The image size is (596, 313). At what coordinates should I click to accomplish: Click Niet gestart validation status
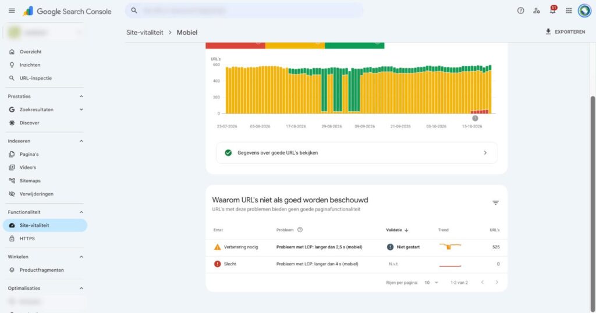[x=403, y=247]
